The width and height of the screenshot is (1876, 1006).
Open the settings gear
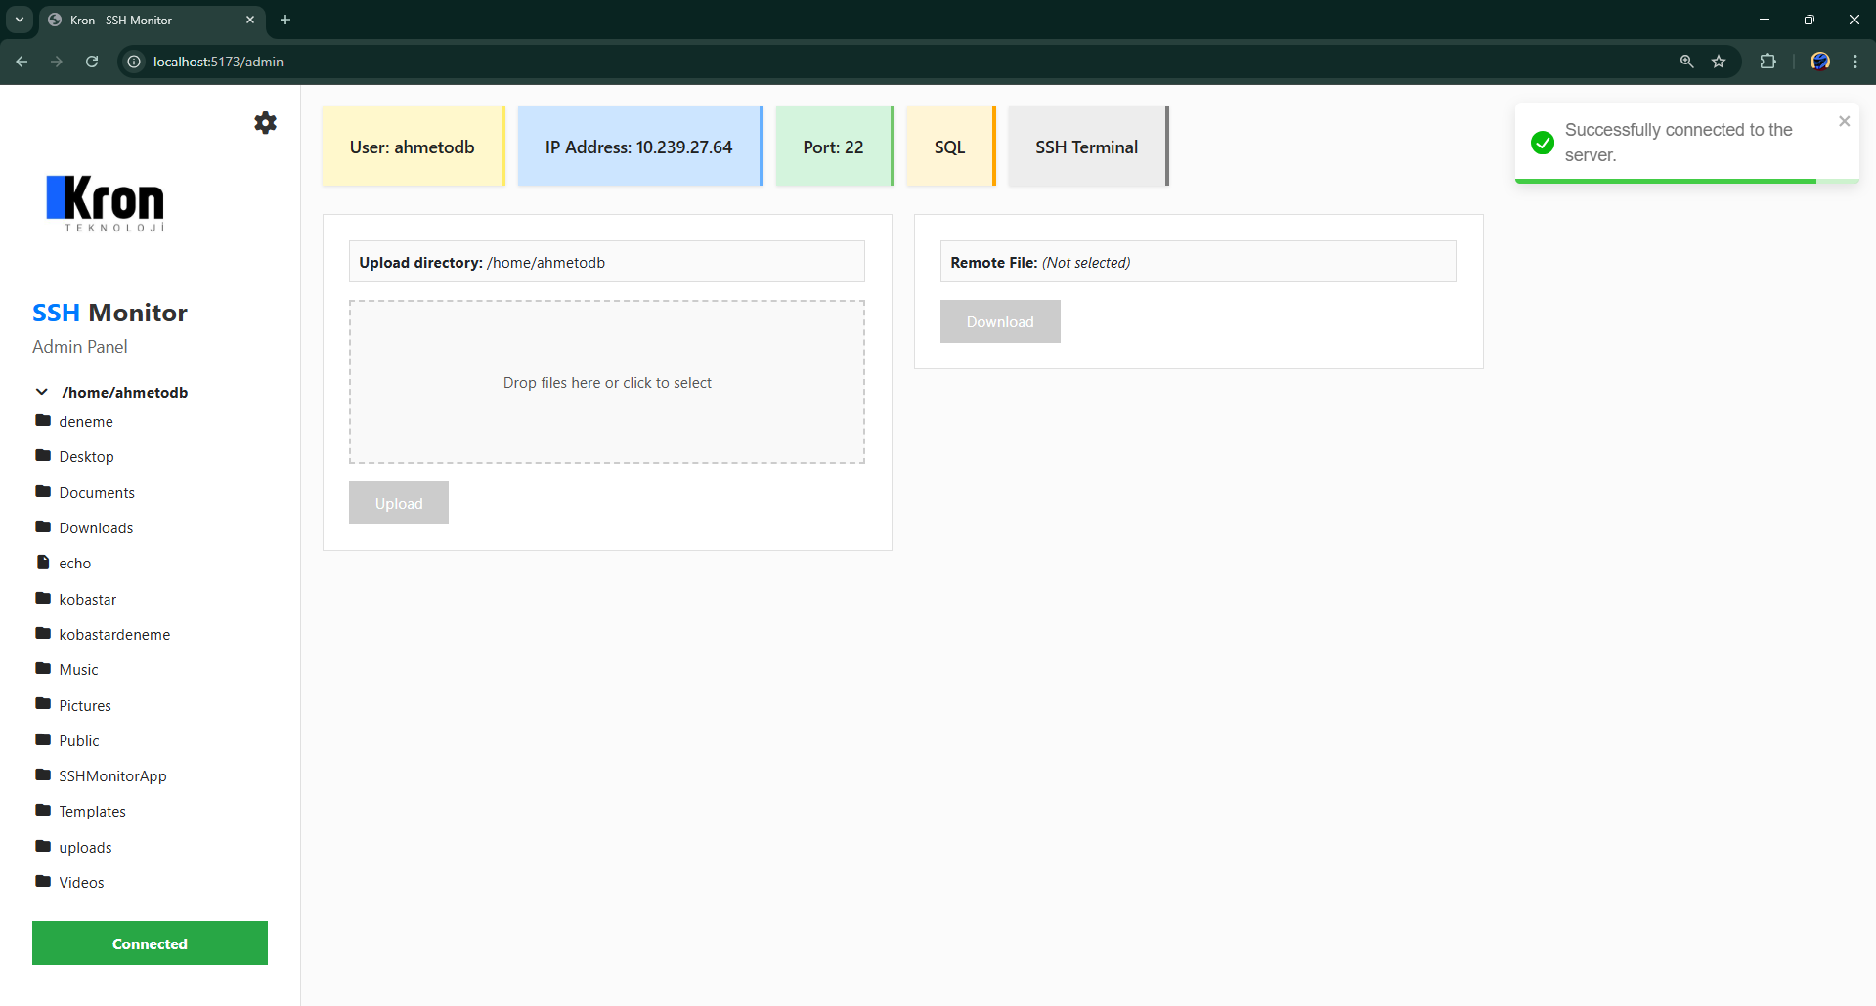tap(265, 123)
